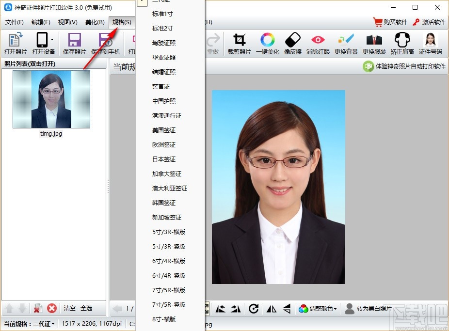Select 欧洲签证 menu entry
The image size is (449, 331).
[170, 145]
